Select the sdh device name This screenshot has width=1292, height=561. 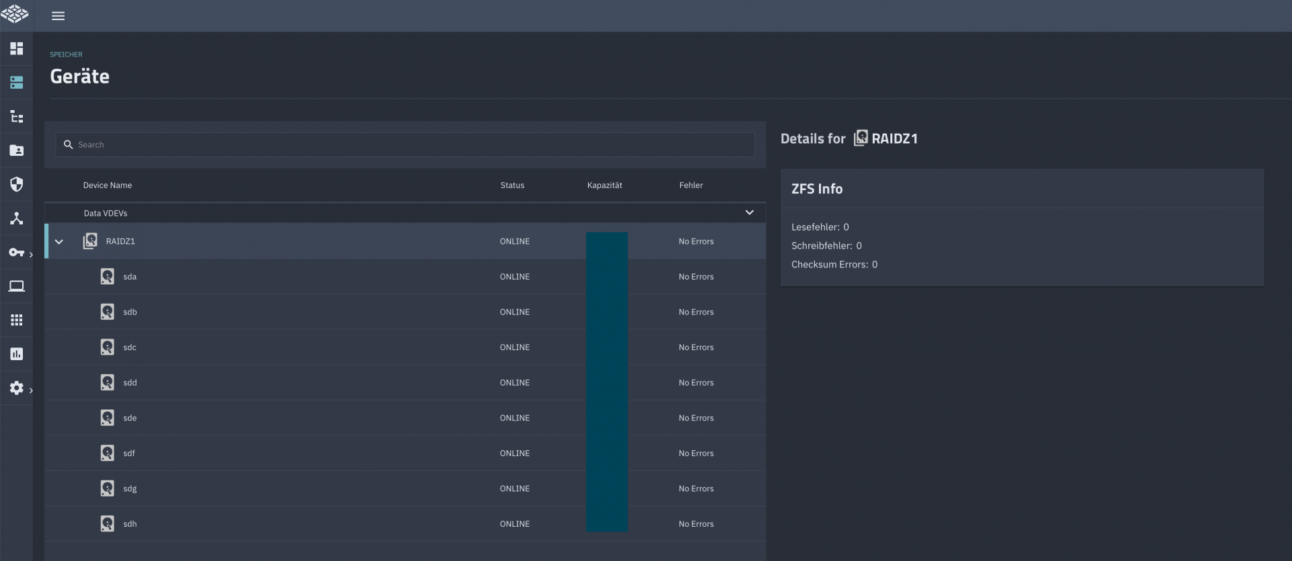tap(130, 524)
